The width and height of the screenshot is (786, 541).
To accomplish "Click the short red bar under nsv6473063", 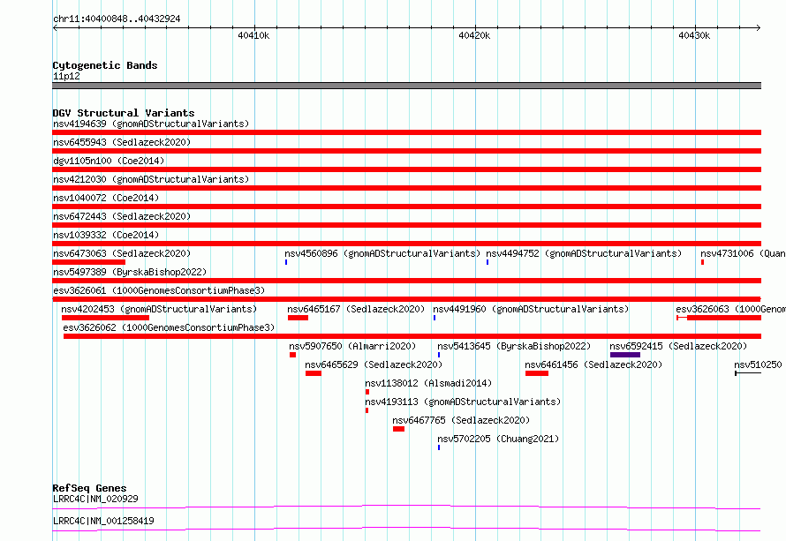I will (x=88, y=262).
